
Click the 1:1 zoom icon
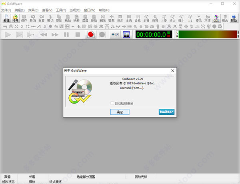(190, 18)
